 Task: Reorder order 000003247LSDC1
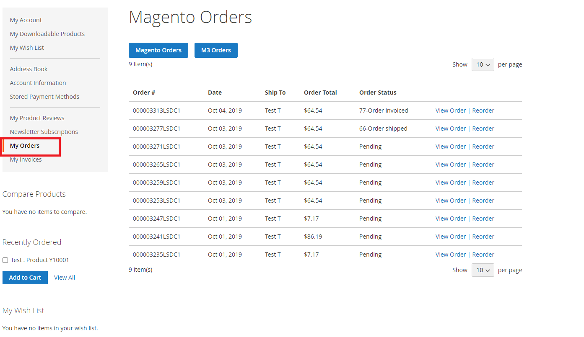pyautogui.click(x=483, y=219)
